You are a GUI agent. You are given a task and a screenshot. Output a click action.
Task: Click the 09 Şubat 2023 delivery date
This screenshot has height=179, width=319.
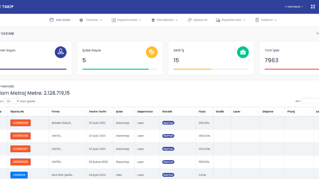tap(98, 162)
